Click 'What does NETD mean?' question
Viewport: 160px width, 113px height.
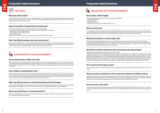coord(94,28)
